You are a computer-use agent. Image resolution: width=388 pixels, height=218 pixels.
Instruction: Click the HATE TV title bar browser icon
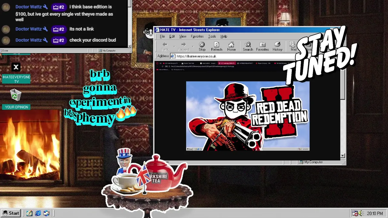pos(157,30)
